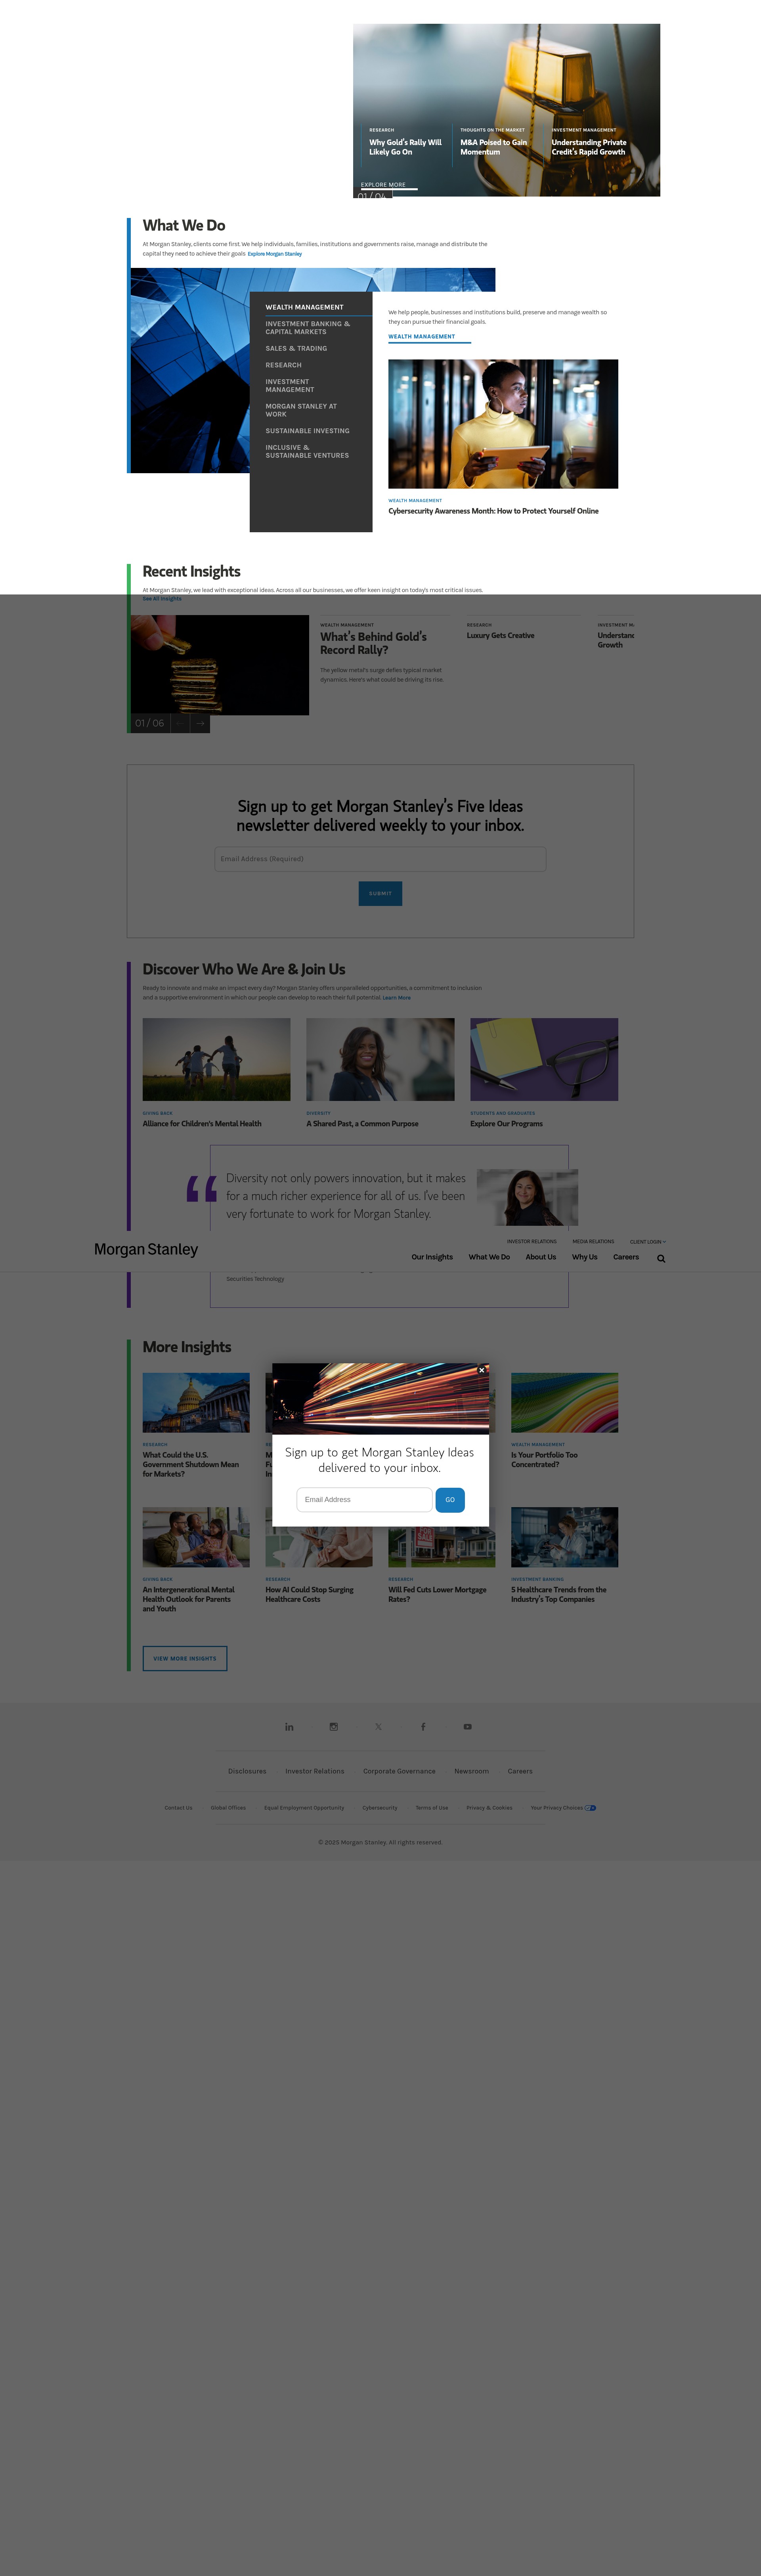Open the Facebook icon in footer
Viewport: 761px width, 2576px height.
point(423,1727)
